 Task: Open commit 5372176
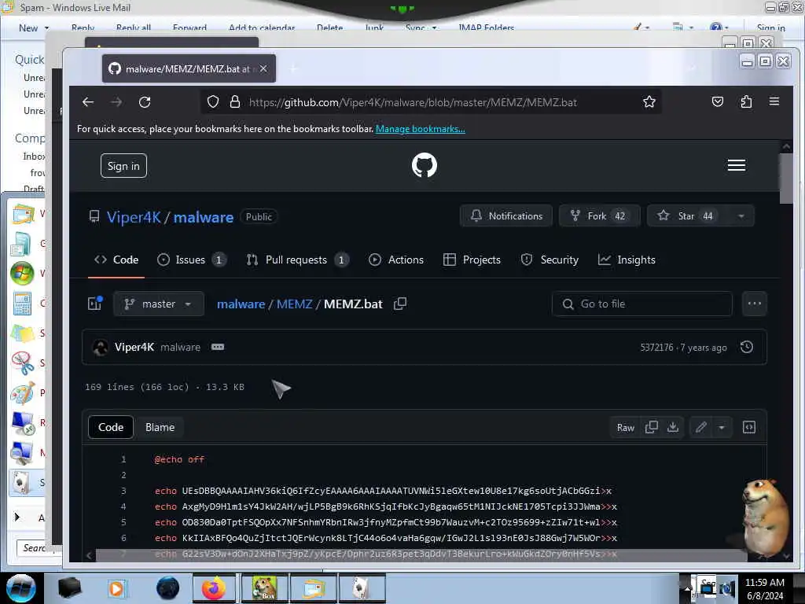(656, 347)
